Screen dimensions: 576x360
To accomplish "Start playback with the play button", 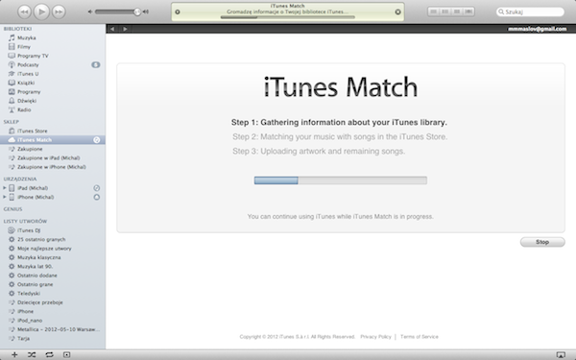I will (x=41, y=12).
